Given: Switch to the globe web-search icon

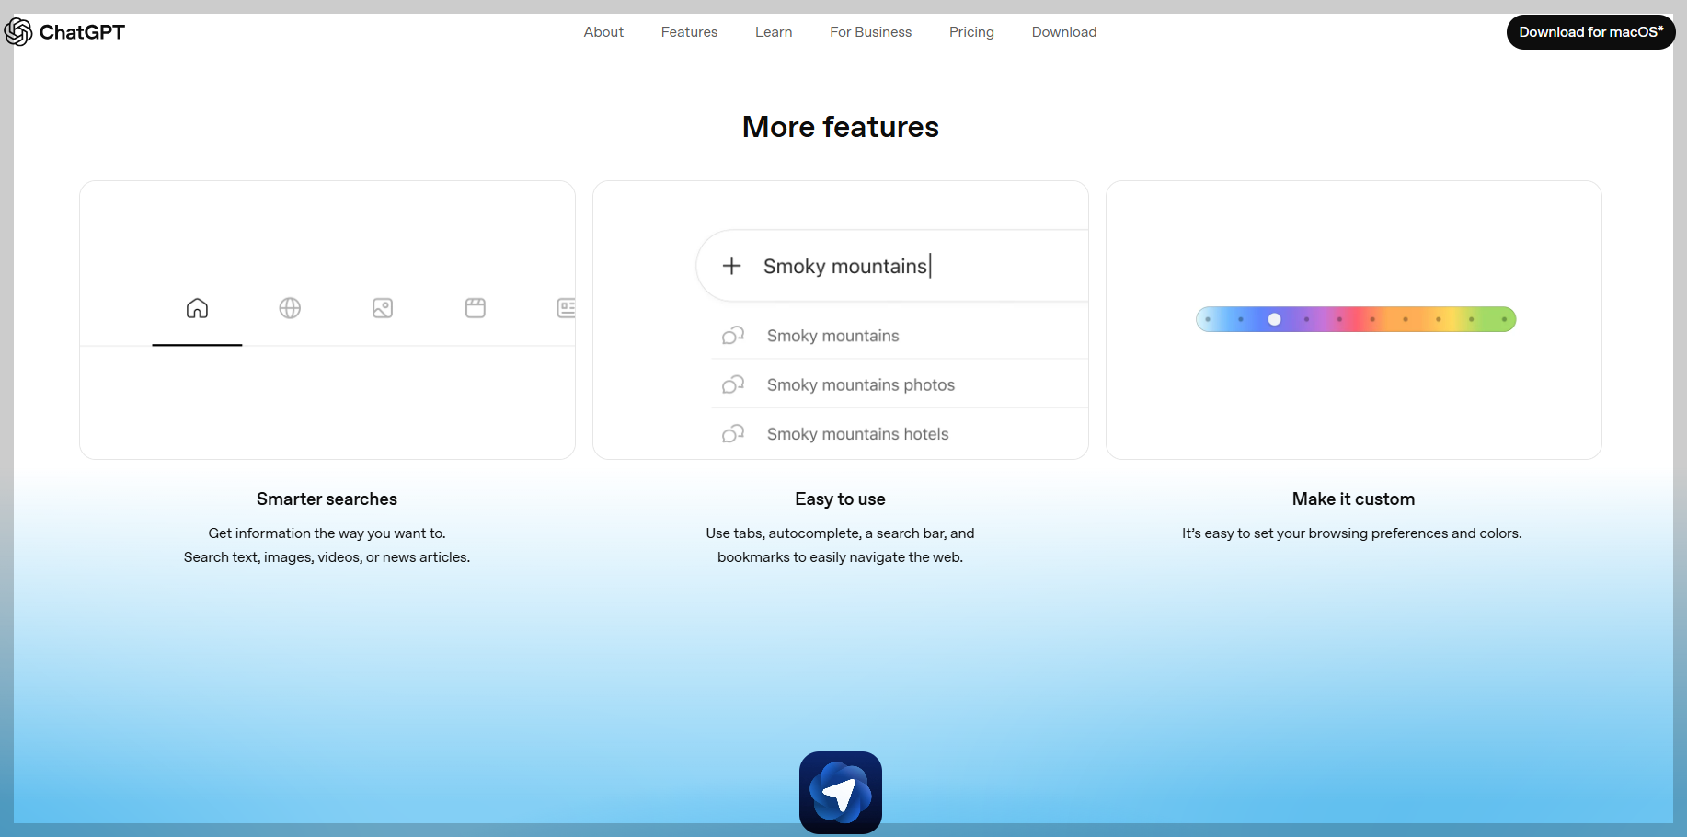Looking at the screenshot, I should point(290,308).
